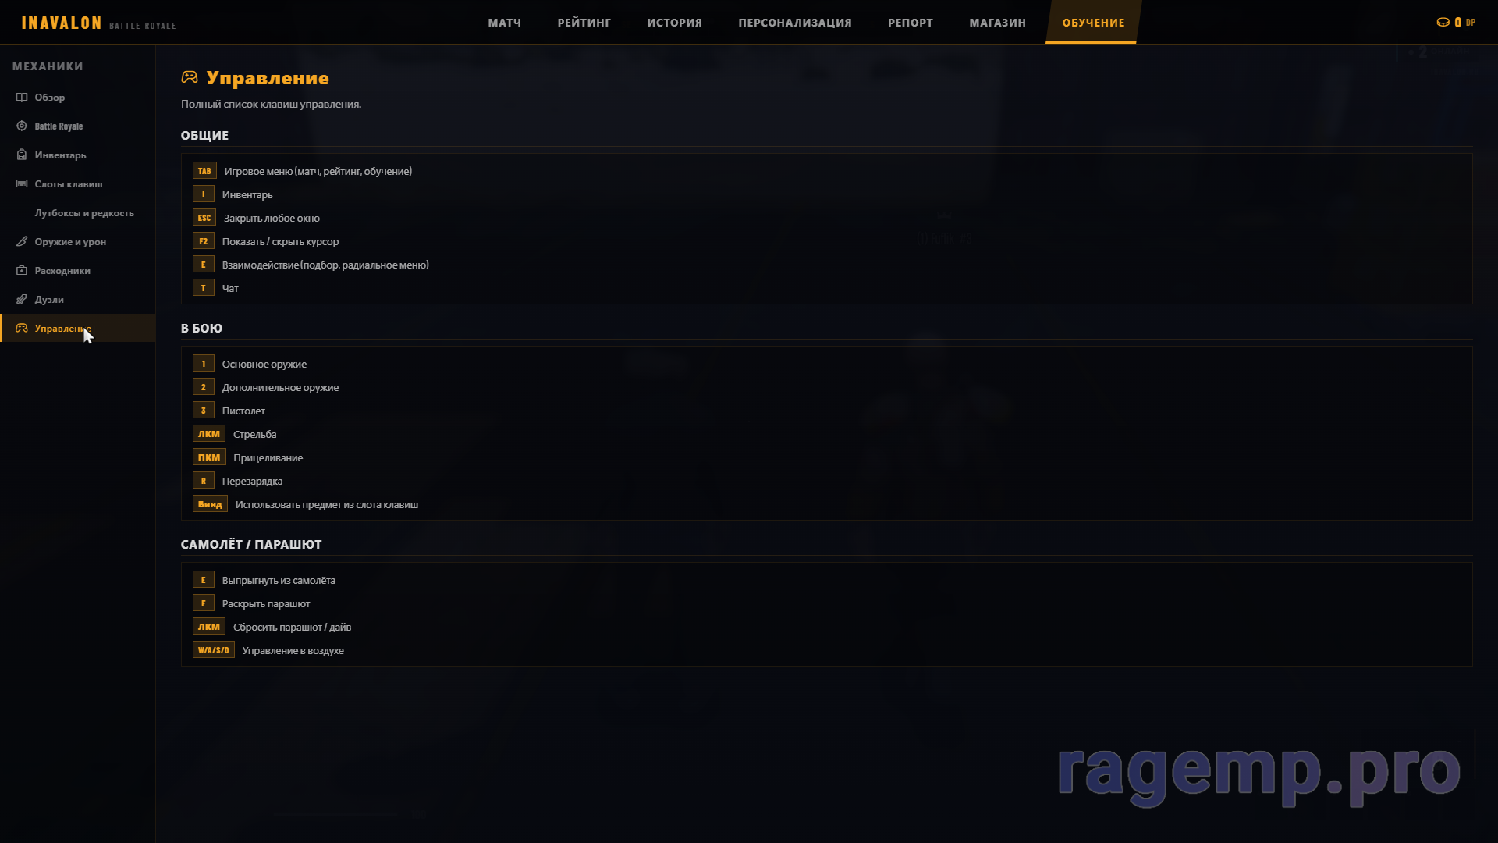Open the Матч tab
This screenshot has height=843, width=1498.
504,23
